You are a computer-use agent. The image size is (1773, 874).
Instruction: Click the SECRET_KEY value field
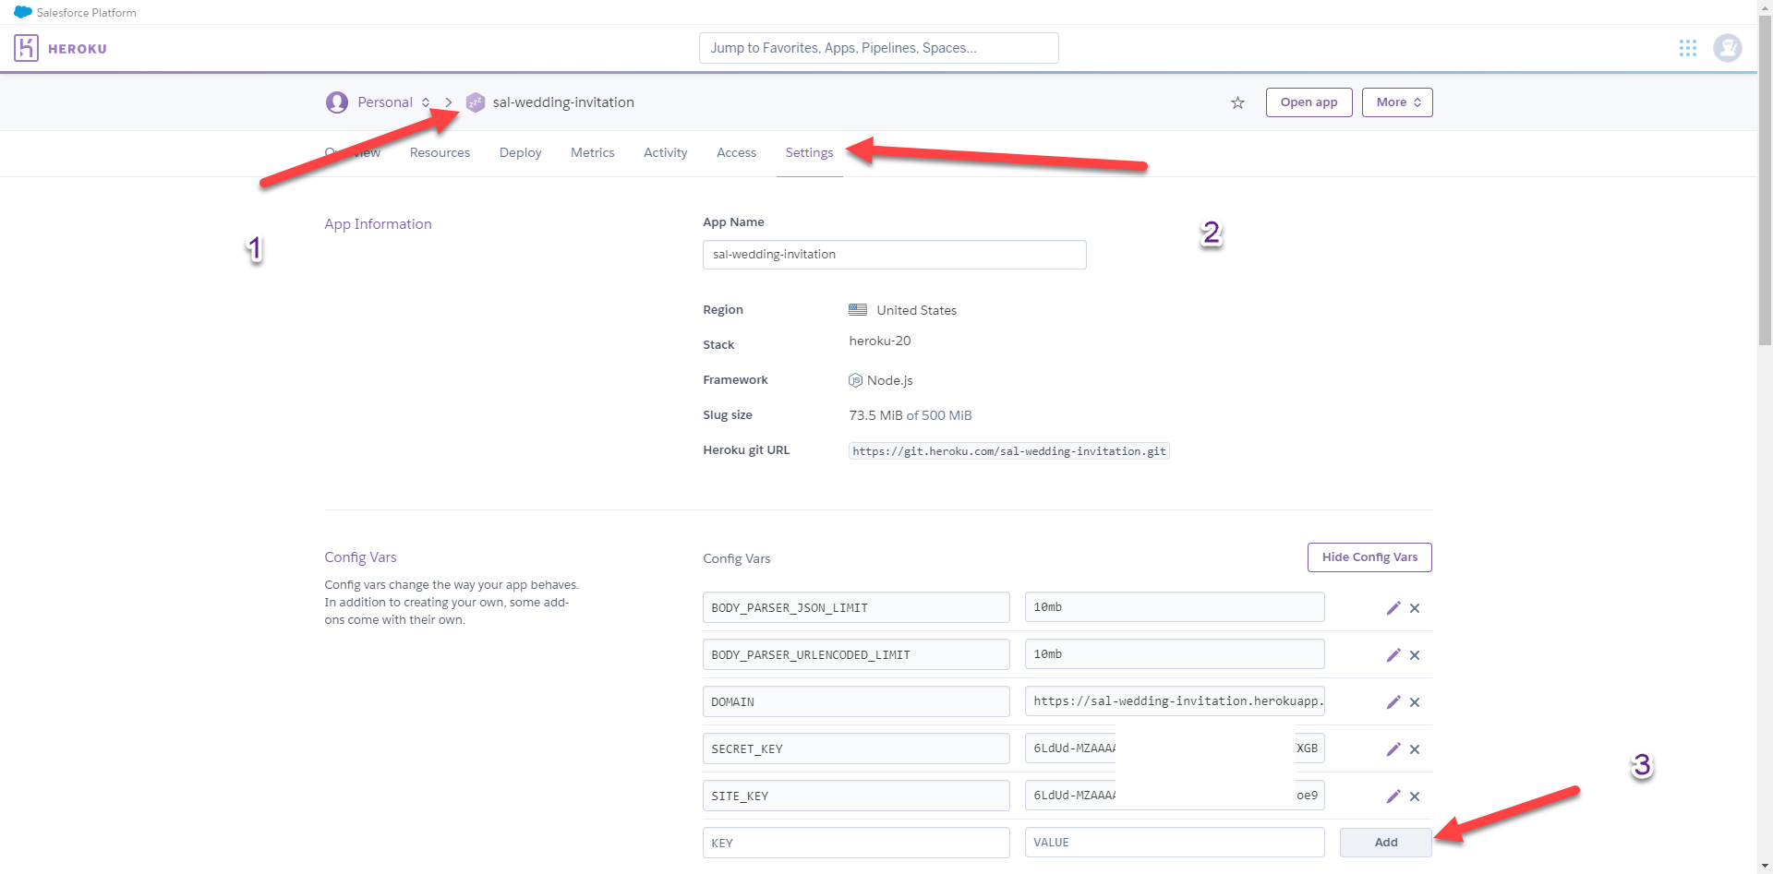[x=1175, y=748]
